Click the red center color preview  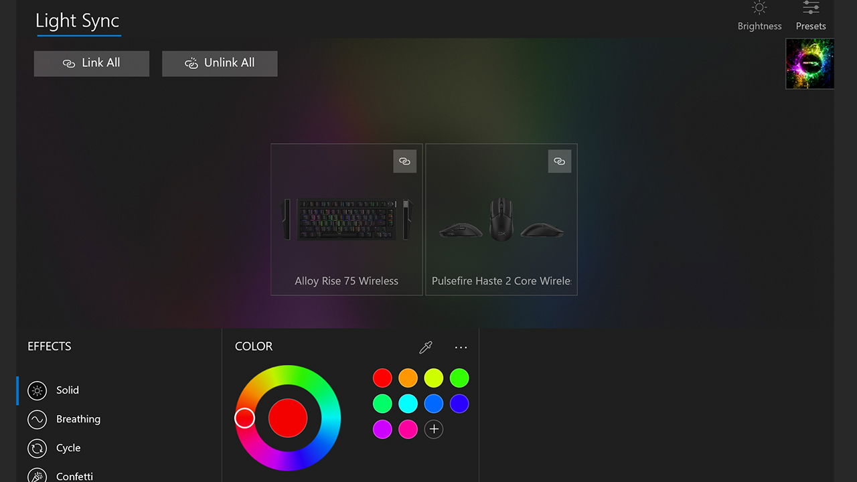(288, 418)
